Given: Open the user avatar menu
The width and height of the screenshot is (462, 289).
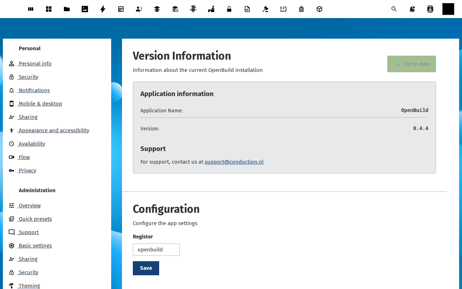Looking at the screenshot, I should tap(448, 9).
